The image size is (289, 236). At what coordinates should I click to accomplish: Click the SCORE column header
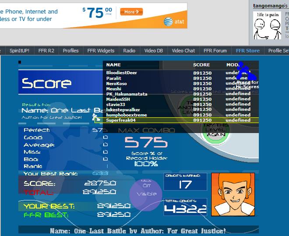(x=201, y=65)
